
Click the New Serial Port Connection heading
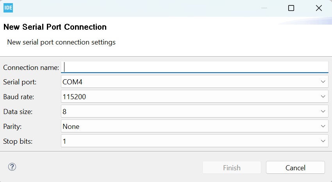55,27
